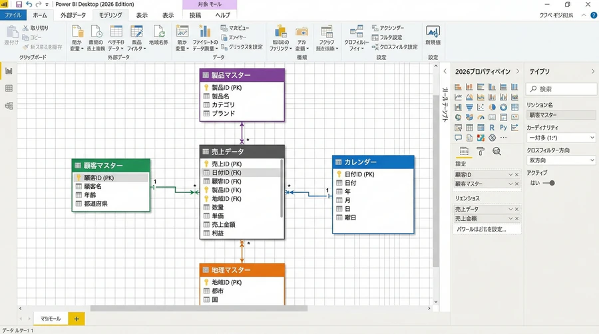
Task: Click the paint roller format icon
Action: pyautogui.click(x=481, y=151)
